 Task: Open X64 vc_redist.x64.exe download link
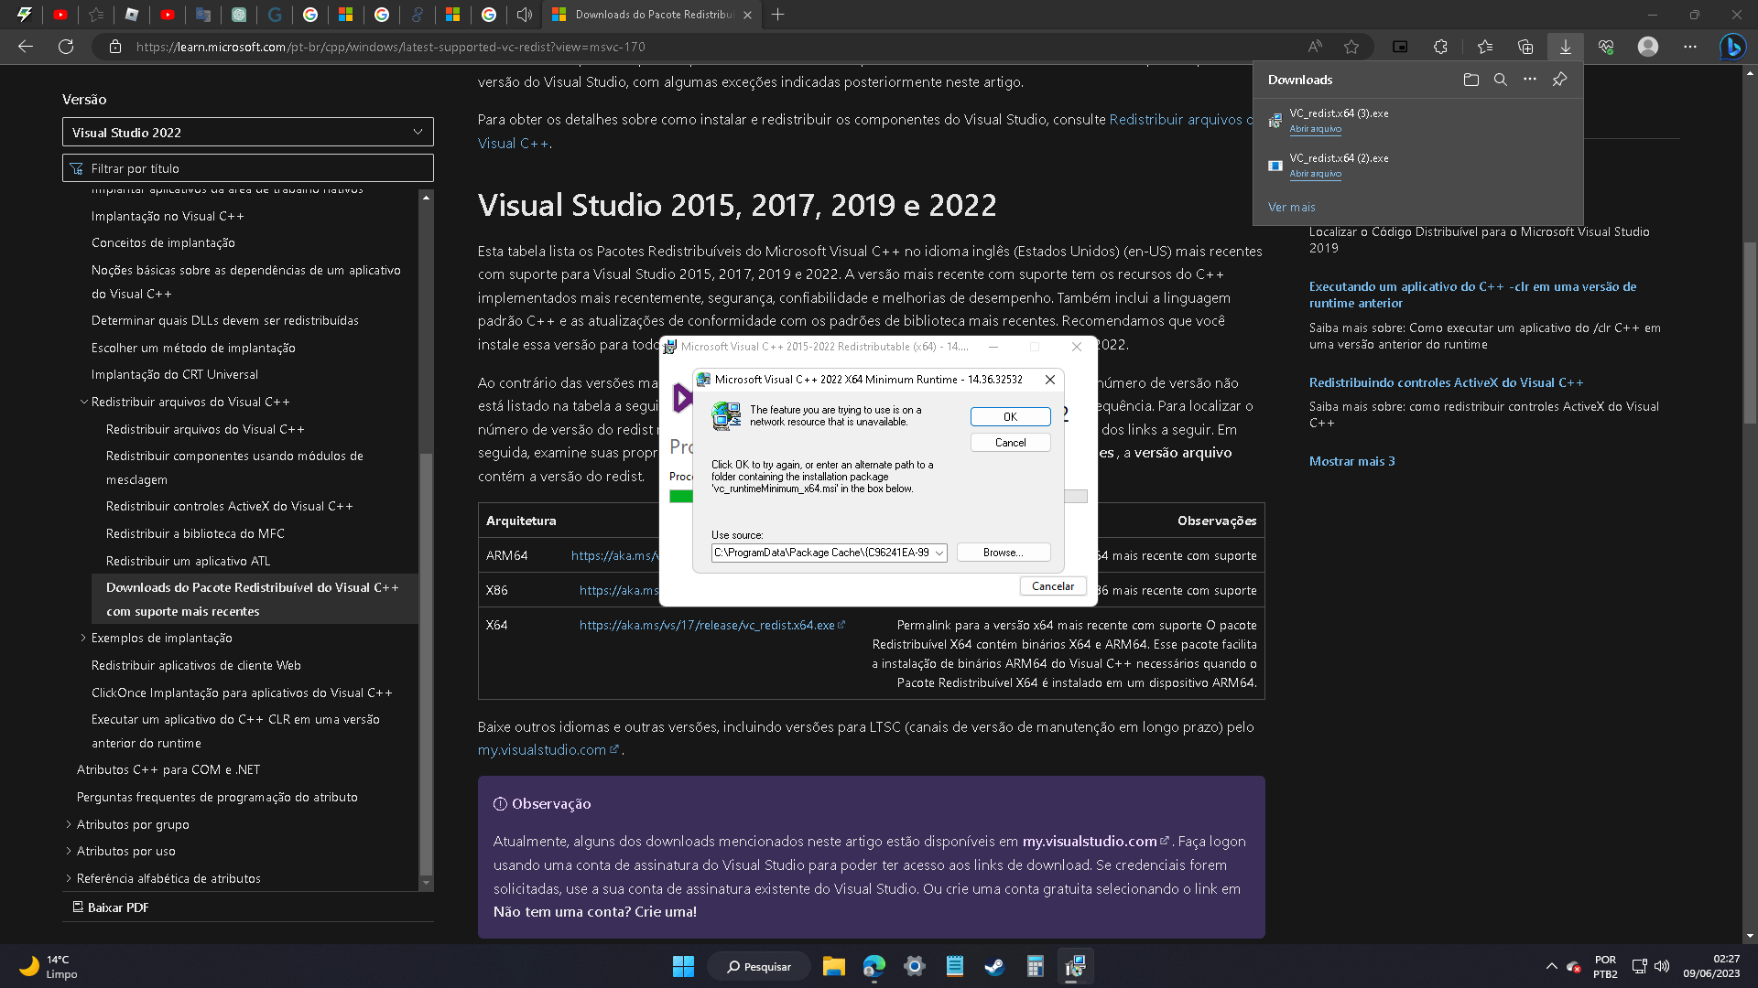[712, 625]
